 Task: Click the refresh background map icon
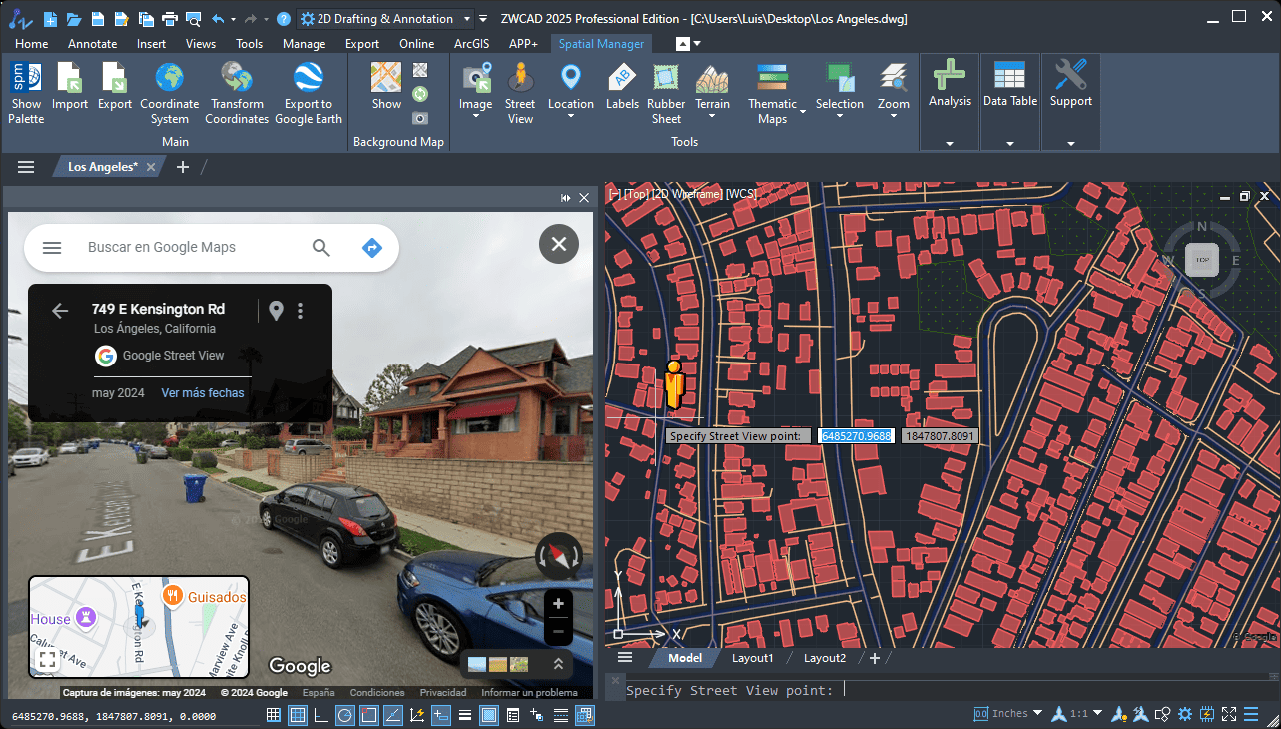point(420,94)
